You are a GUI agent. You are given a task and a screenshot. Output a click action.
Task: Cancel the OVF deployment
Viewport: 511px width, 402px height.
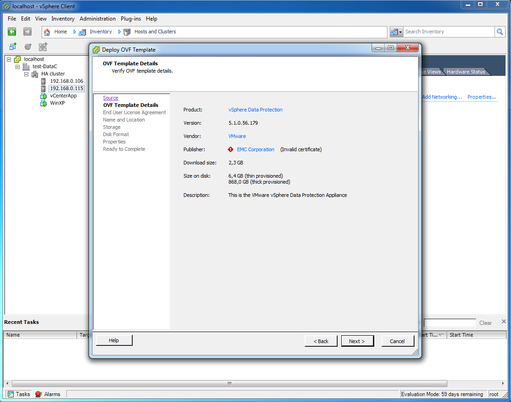397,341
